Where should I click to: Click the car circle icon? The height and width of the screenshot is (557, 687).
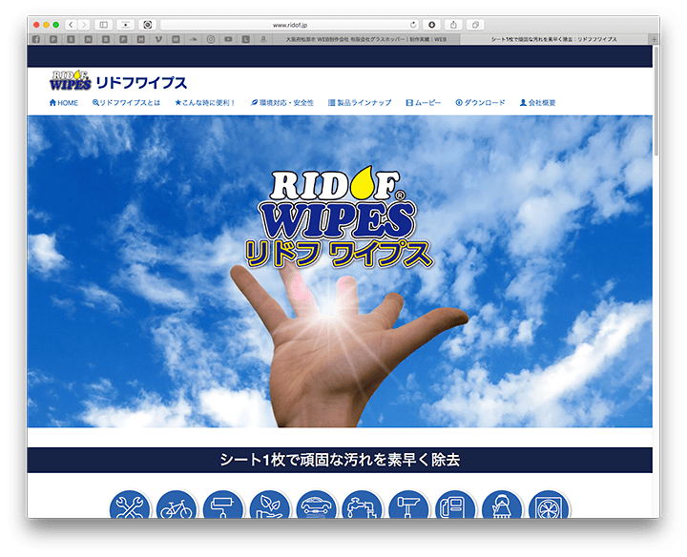point(317,505)
